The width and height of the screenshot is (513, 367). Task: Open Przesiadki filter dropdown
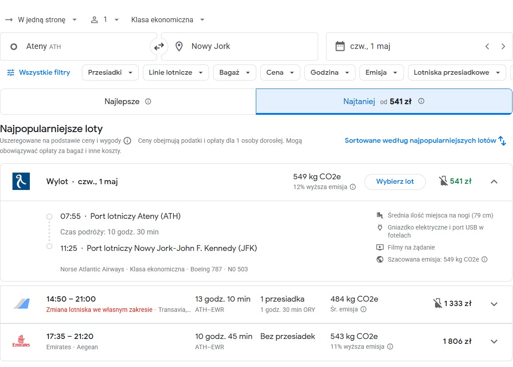click(110, 72)
